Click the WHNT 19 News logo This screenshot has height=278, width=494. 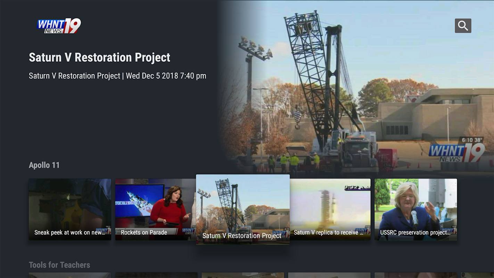tap(59, 26)
